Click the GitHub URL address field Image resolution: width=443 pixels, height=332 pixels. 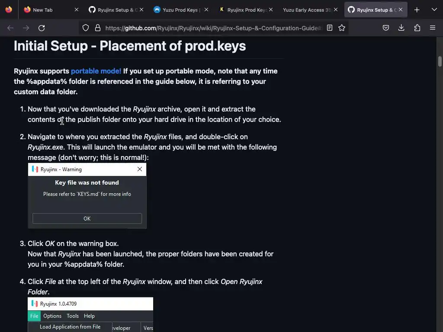(x=213, y=28)
